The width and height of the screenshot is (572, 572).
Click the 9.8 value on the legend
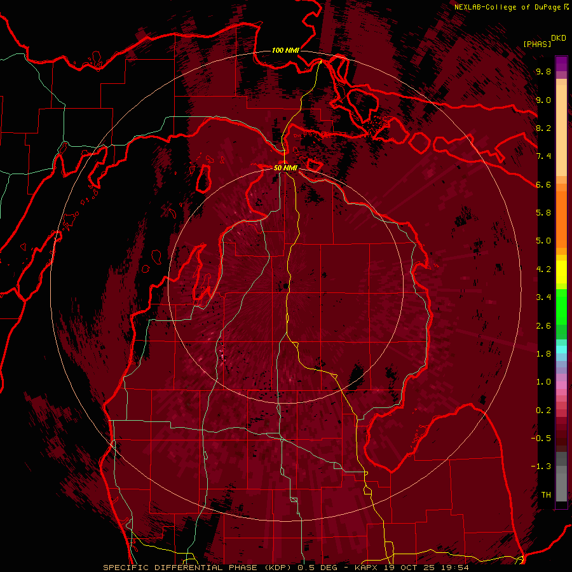(x=543, y=71)
